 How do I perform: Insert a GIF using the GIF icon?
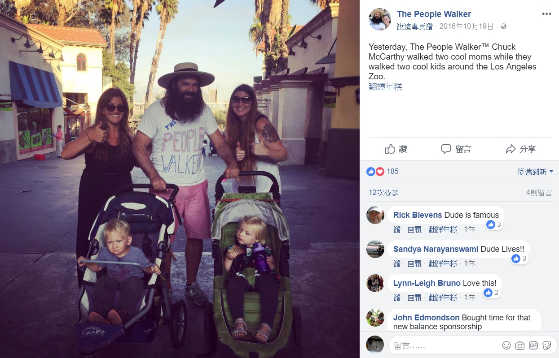533,345
